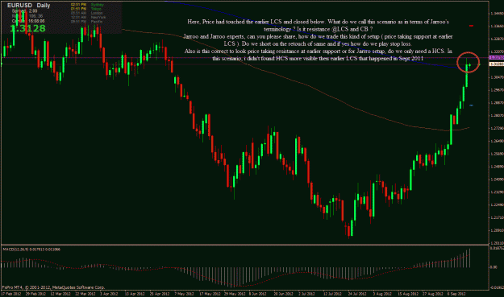Screen dimensions: 504x297
Task: Click the 1.30470 price scale label
Action: pyautogui.click(x=497, y=77)
